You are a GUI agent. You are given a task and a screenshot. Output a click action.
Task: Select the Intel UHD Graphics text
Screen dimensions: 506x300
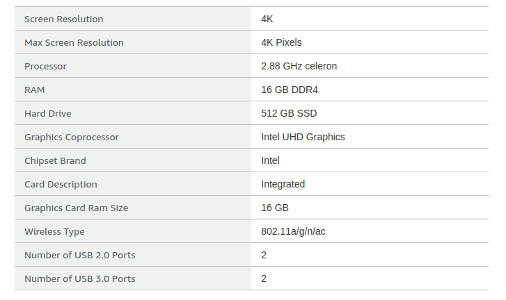coord(303,137)
